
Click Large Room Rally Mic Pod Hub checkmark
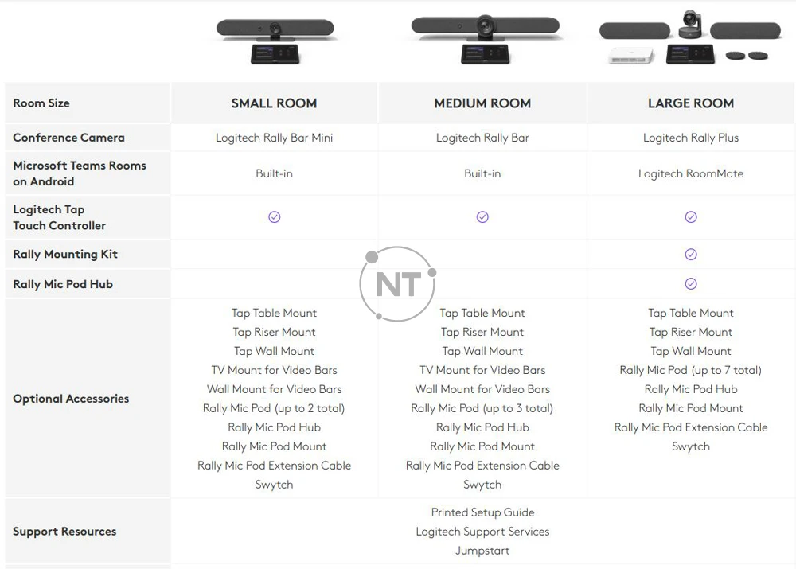[691, 284]
